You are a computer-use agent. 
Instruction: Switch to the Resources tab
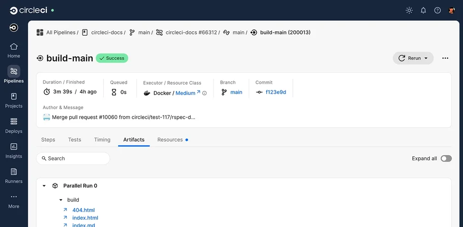170,139
